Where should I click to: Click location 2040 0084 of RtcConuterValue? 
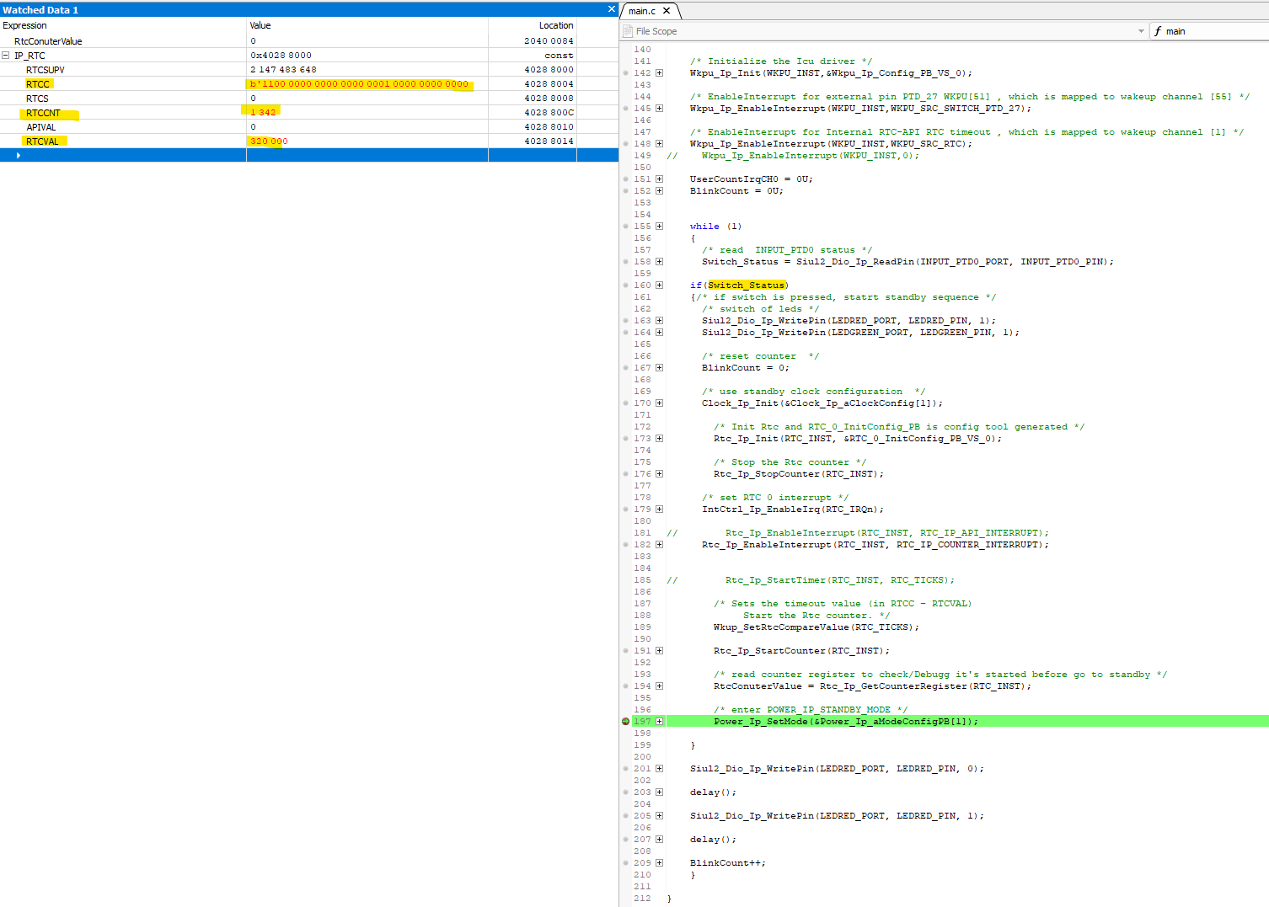[549, 40]
